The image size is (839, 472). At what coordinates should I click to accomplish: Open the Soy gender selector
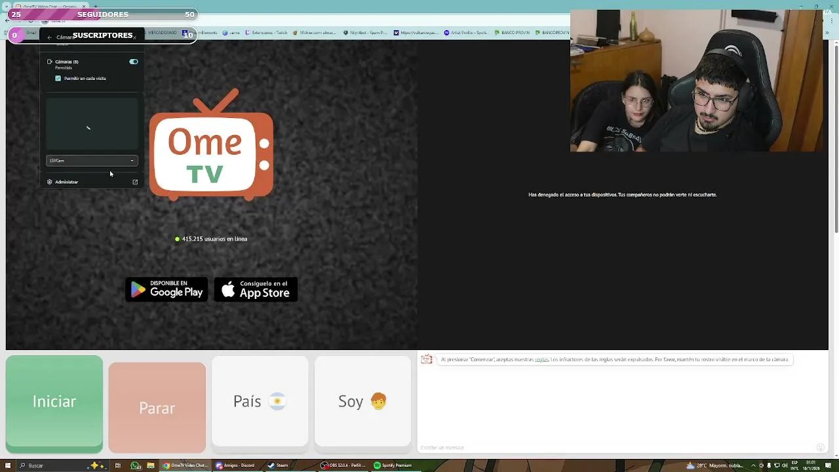click(x=363, y=401)
